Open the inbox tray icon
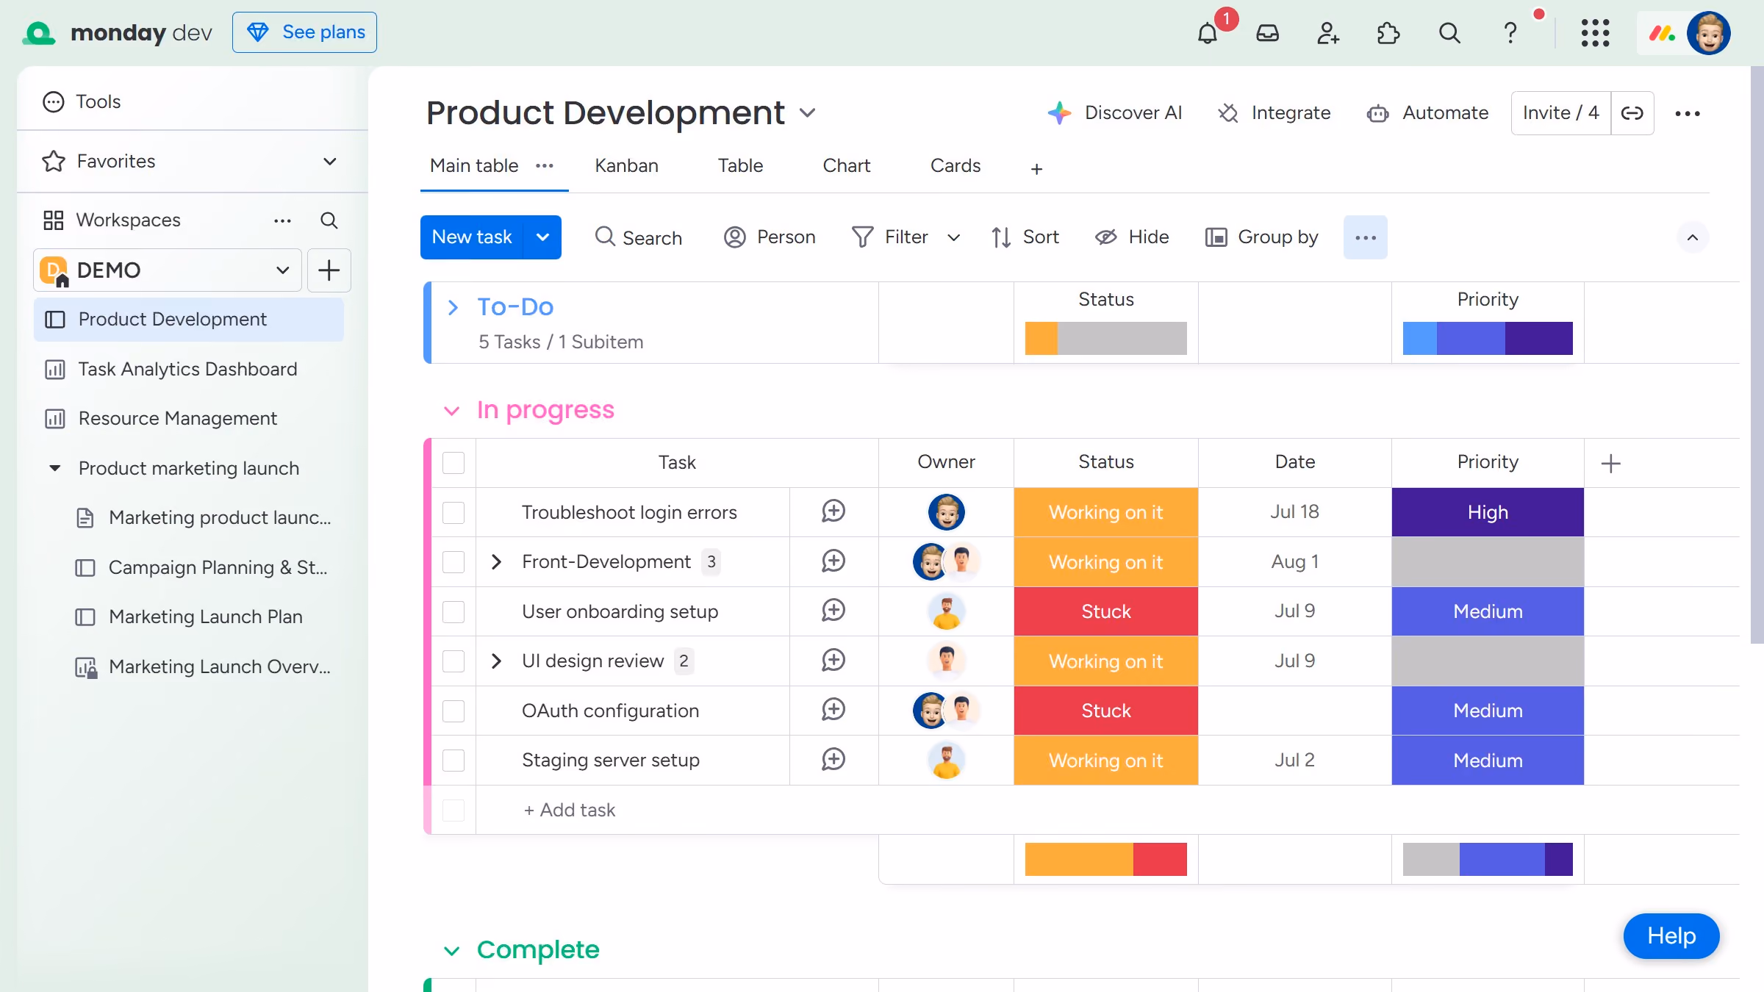The image size is (1764, 992). click(x=1268, y=33)
